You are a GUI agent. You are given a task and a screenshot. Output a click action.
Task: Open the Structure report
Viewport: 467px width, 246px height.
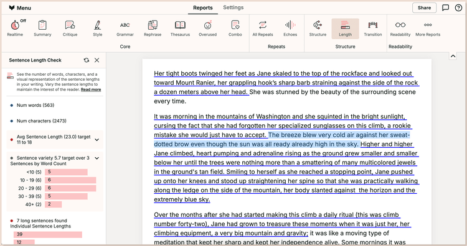(318, 29)
